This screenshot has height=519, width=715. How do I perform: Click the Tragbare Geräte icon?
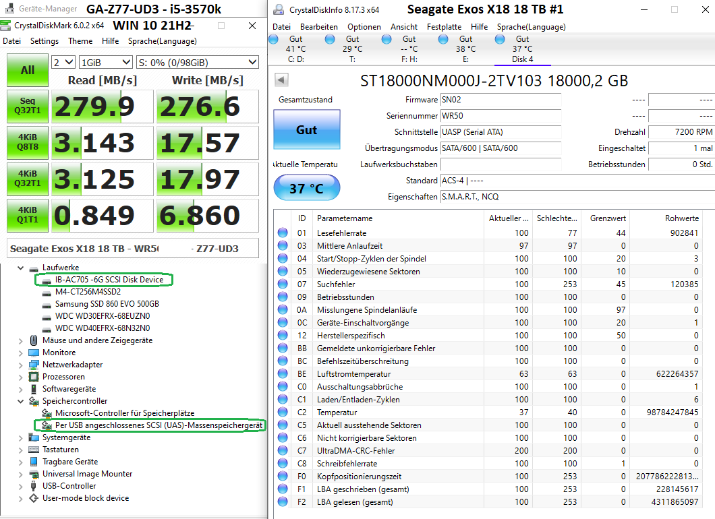click(x=34, y=462)
